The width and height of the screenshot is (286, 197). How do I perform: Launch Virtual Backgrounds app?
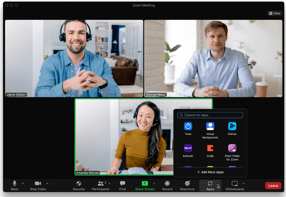[x=210, y=126]
